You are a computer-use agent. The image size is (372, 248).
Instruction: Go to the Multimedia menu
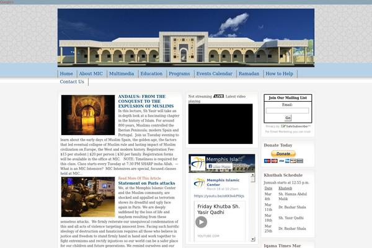coord(122,74)
